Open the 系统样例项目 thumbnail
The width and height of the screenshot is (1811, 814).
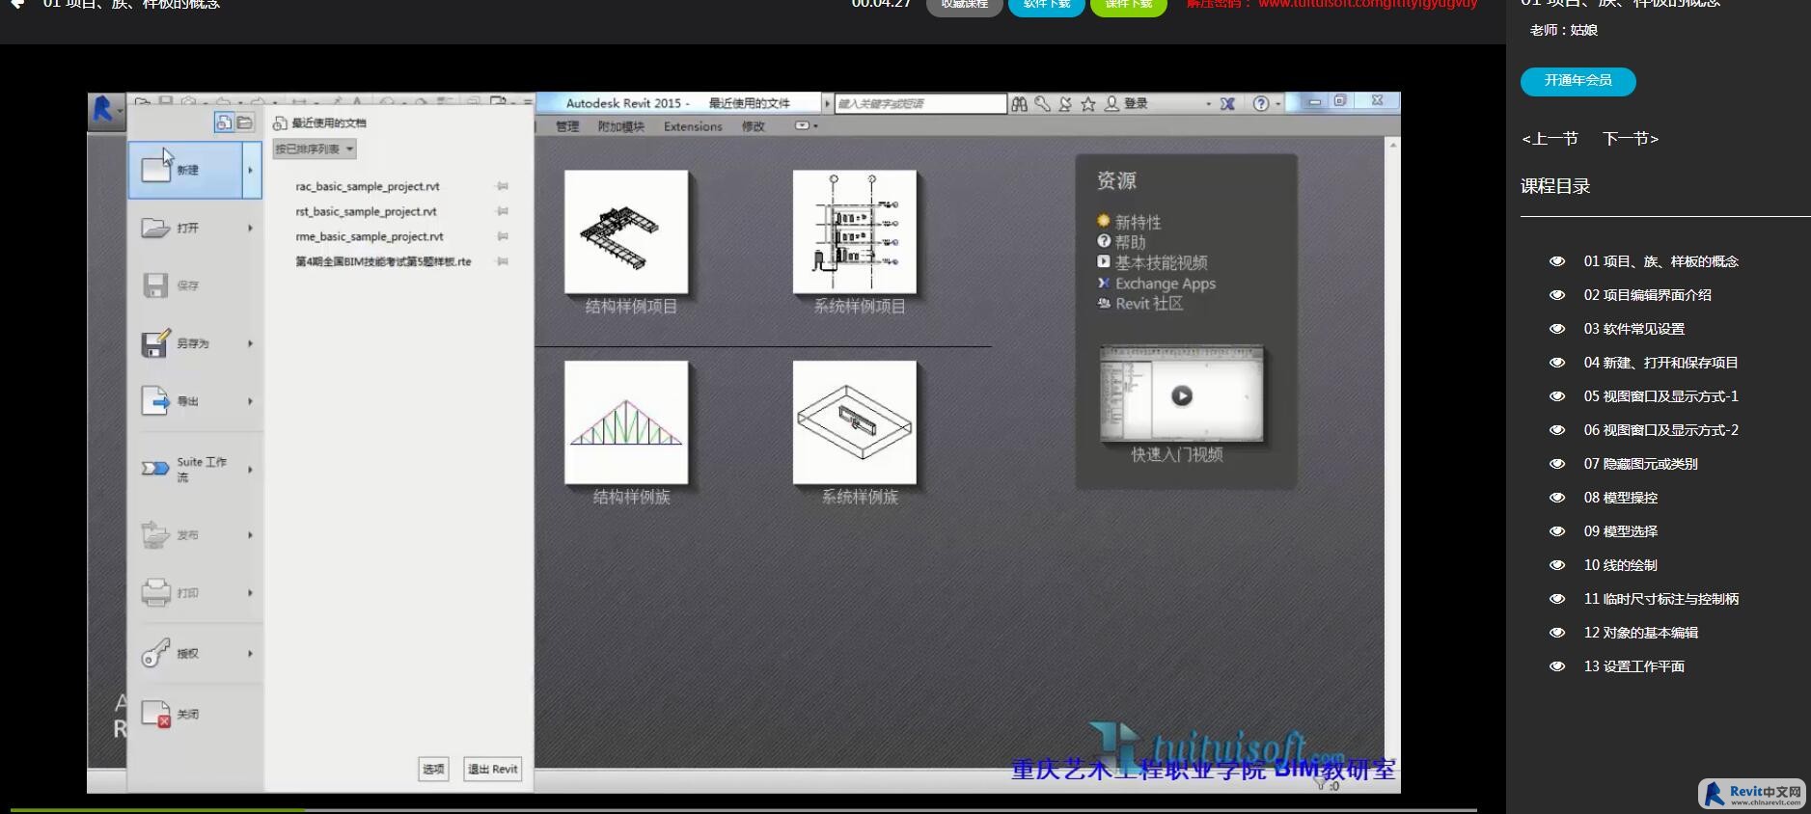(855, 231)
